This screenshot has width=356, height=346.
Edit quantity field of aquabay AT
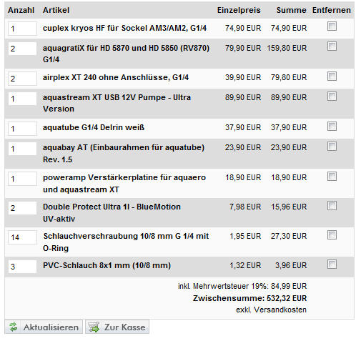(22, 149)
